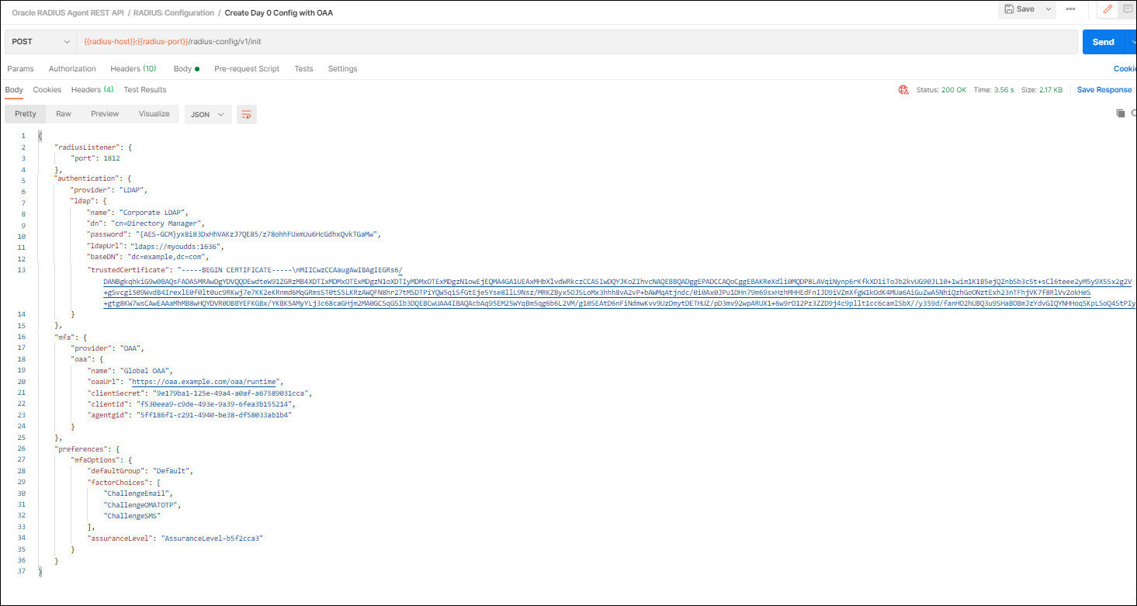Viewport: 1137px width, 606px height.
Task: Click the "dc=example,dc=com" baseDN value
Action: pyautogui.click(x=168, y=258)
